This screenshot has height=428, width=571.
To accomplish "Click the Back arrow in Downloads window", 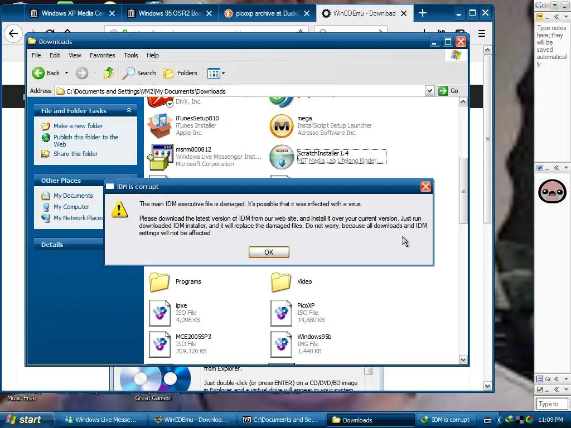I will coord(46,73).
